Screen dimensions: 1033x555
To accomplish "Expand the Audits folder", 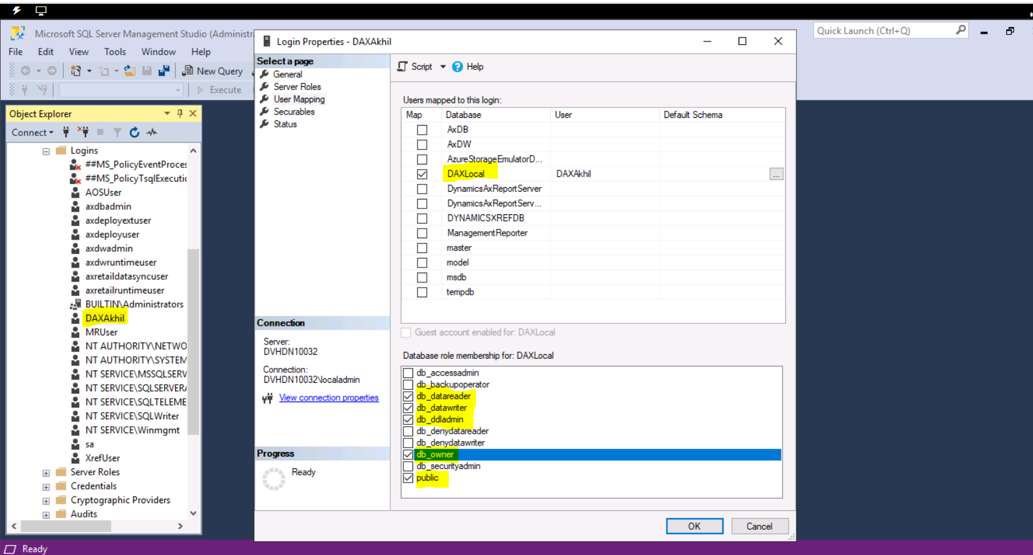I will click(x=46, y=515).
